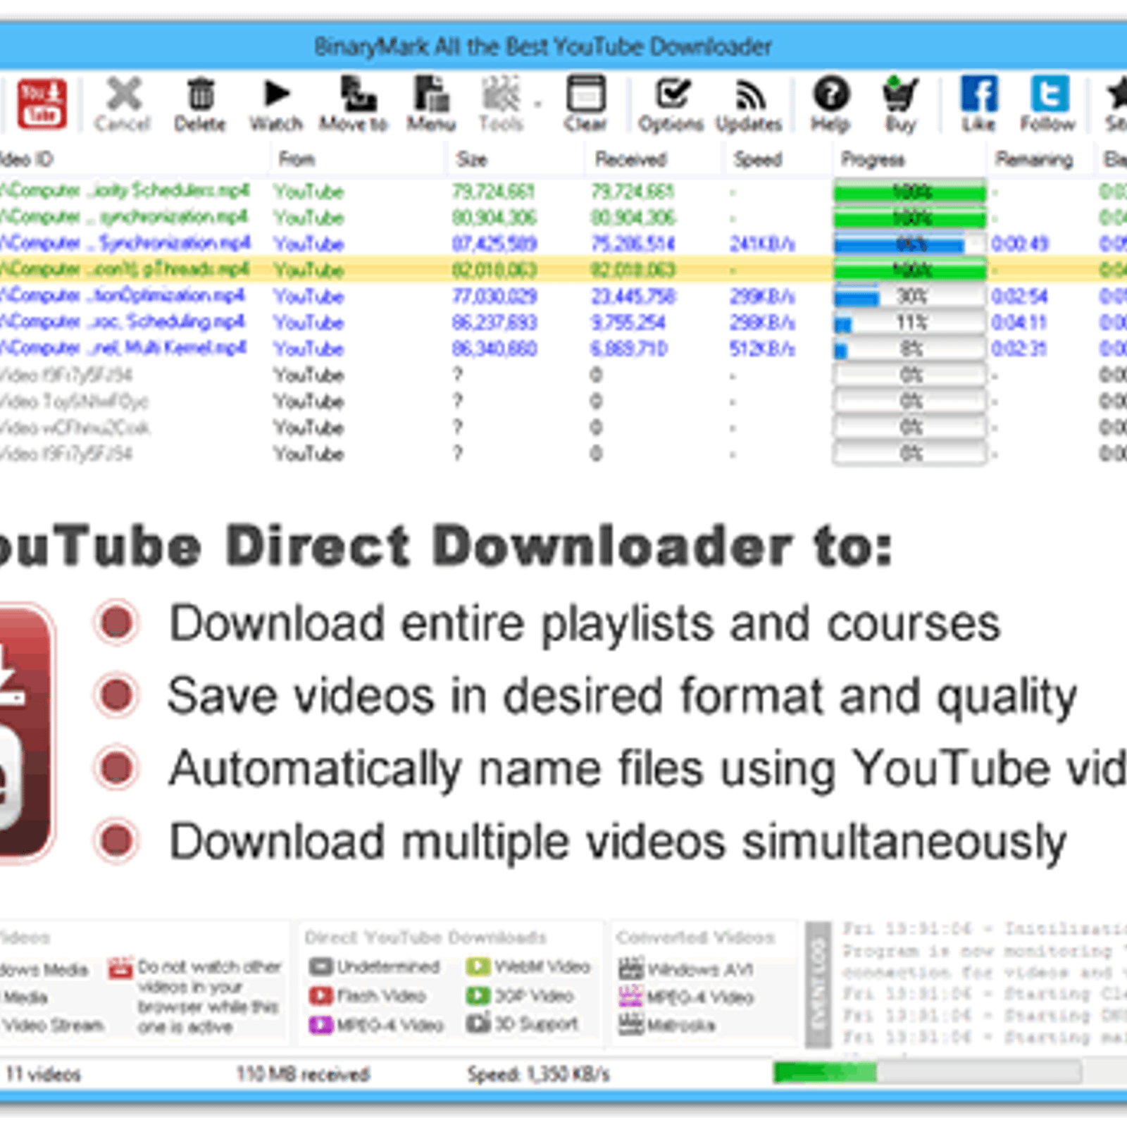
Task: Click remaining time 0:04:11
Action: [1019, 323]
